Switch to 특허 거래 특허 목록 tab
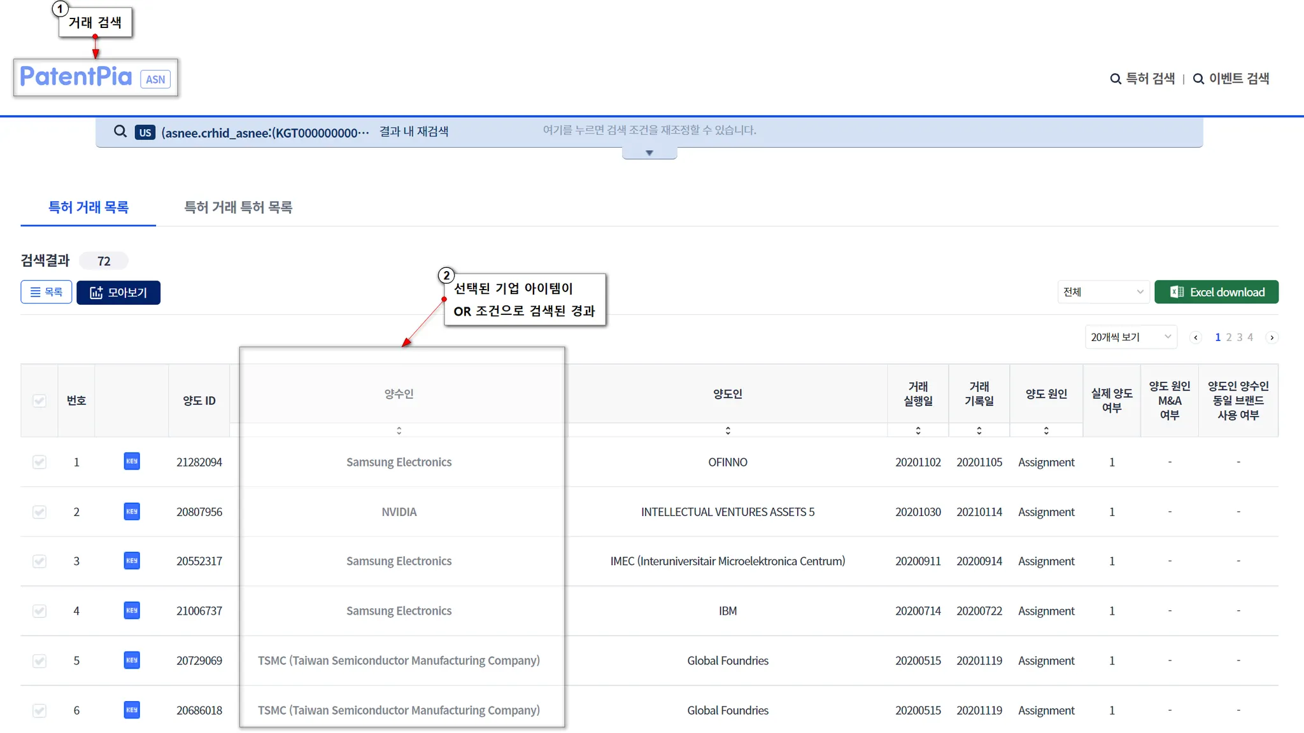Viewport: 1304px width, 733px height. point(238,207)
